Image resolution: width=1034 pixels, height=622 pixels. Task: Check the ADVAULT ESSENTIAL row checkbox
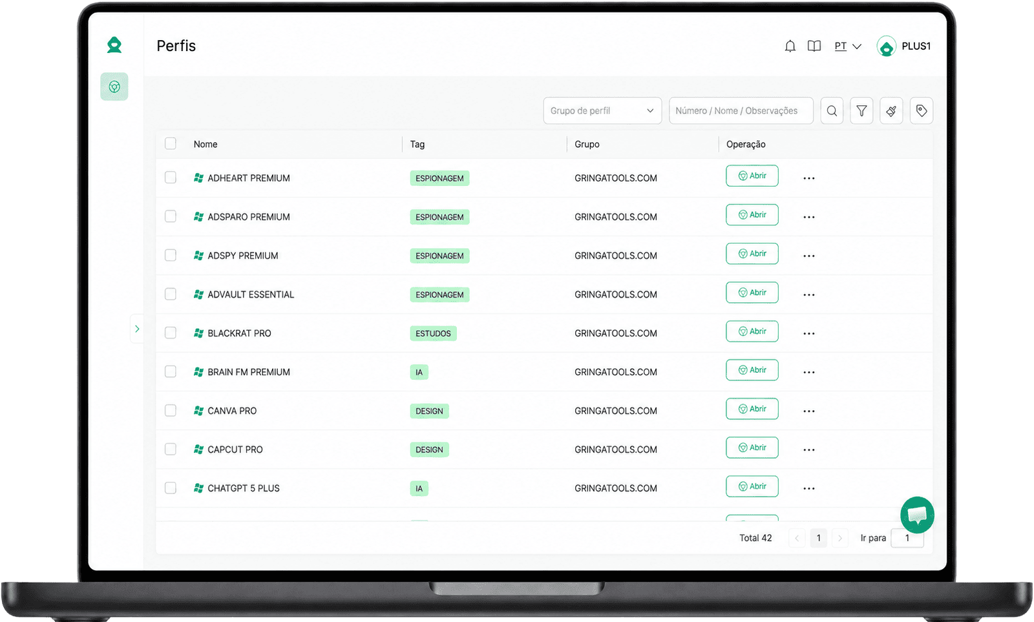[x=171, y=293]
